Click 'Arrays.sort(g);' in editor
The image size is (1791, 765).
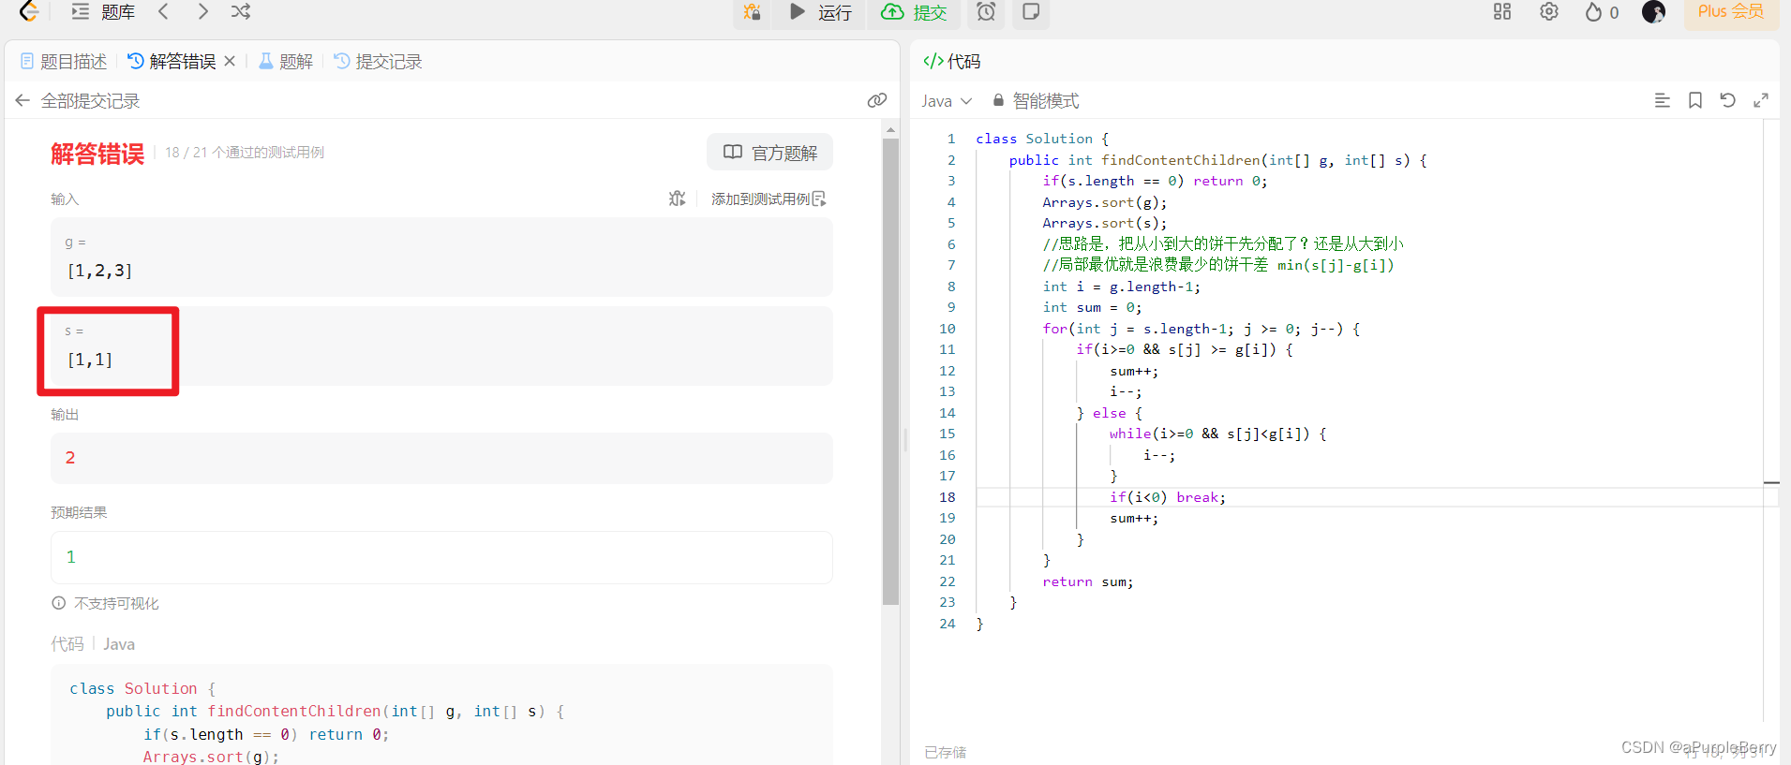(x=1105, y=202)
